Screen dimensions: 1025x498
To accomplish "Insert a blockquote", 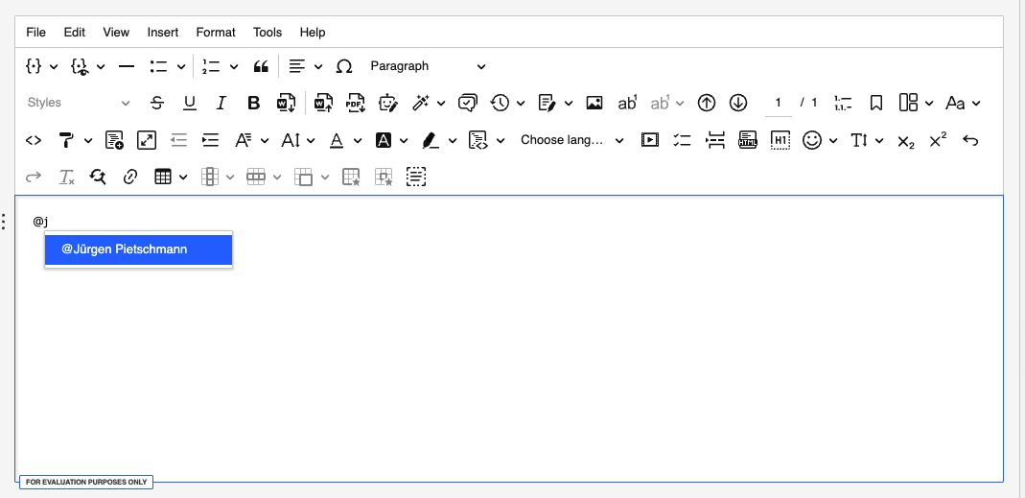I will click(x=260, y=66).
